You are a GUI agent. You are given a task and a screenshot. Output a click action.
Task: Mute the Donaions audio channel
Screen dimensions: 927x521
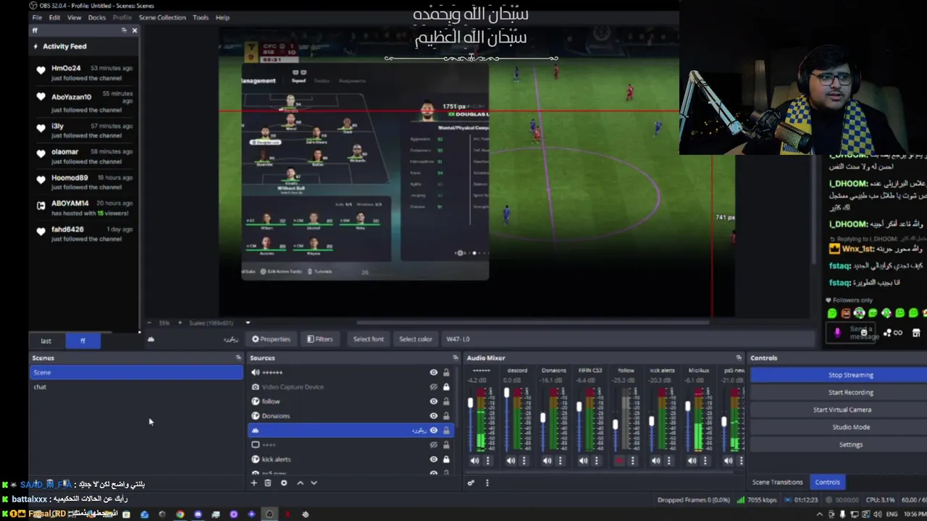pyautogui.click(x=547, y=460)
